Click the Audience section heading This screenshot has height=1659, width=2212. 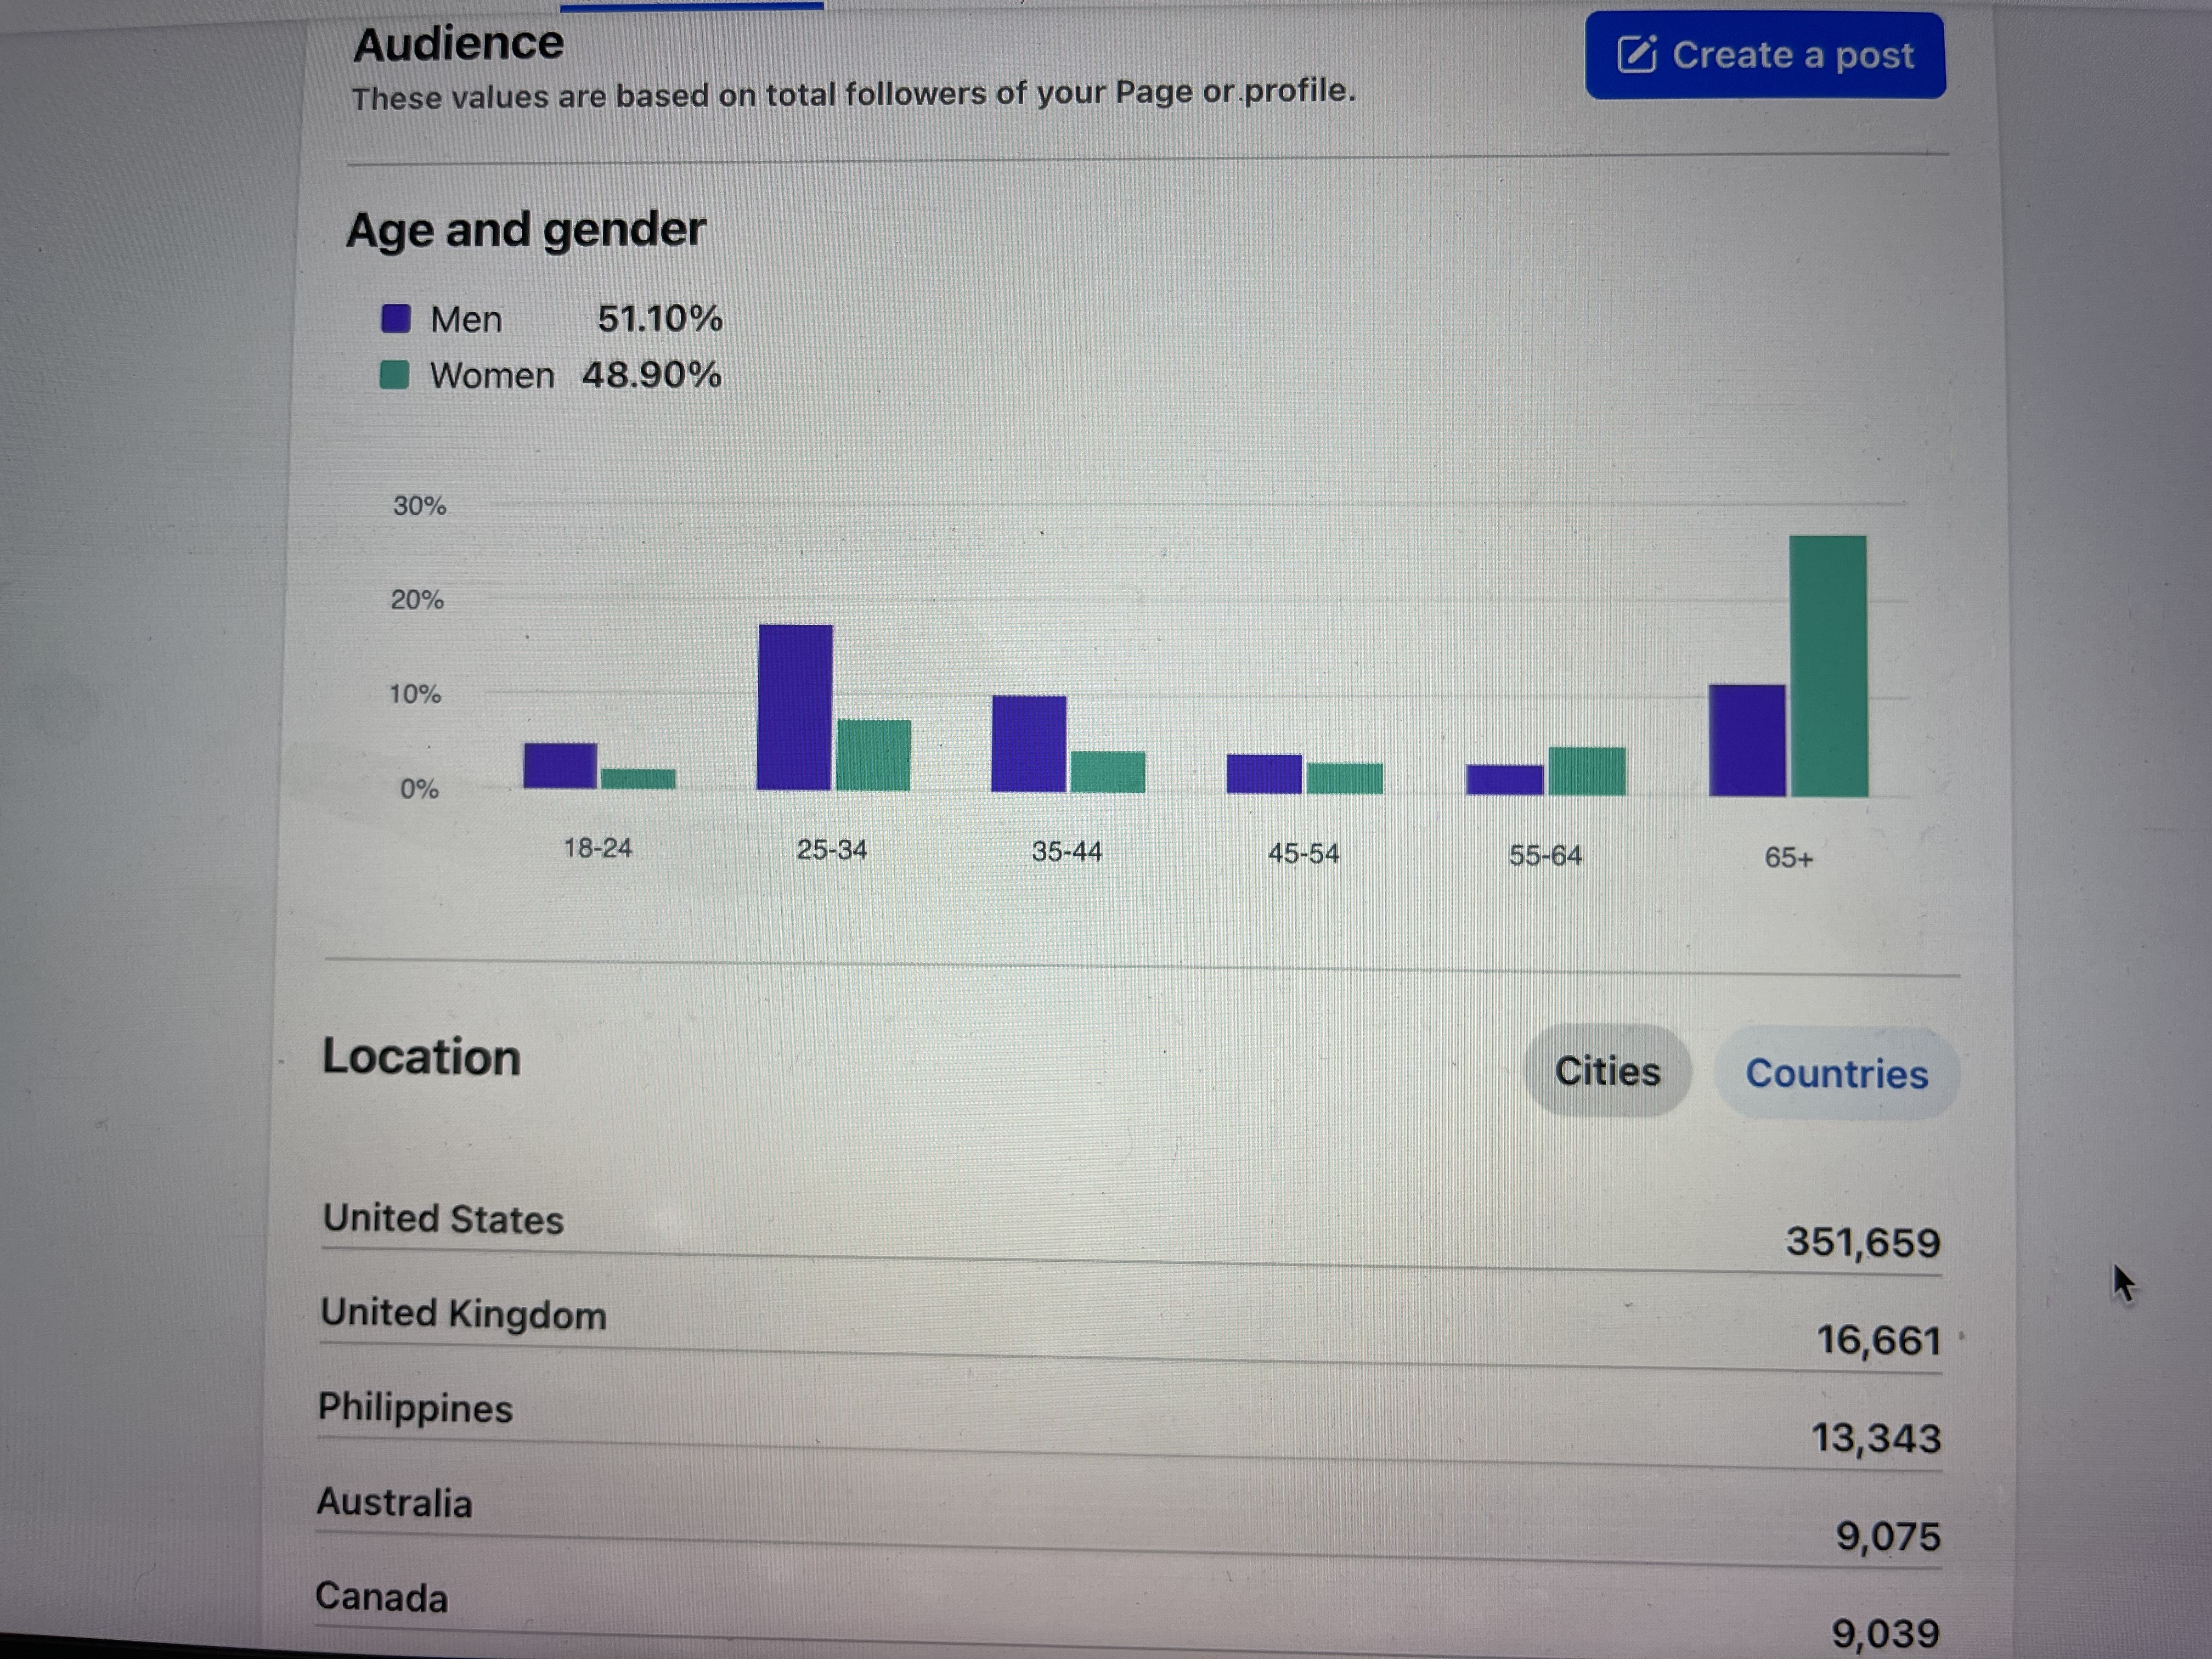pos(459,44)
